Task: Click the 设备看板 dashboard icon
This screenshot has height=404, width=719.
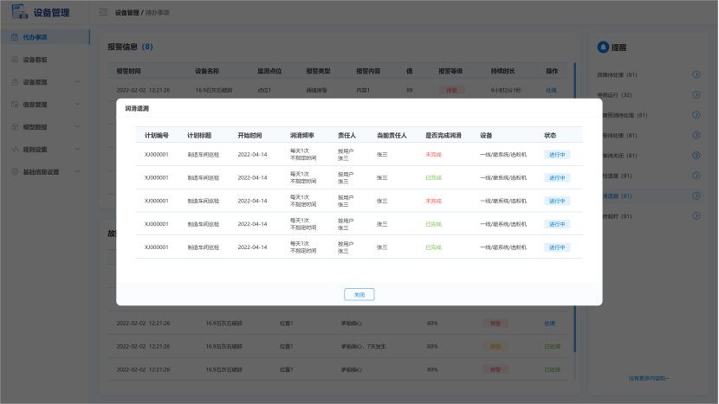Action: (14, 60)
